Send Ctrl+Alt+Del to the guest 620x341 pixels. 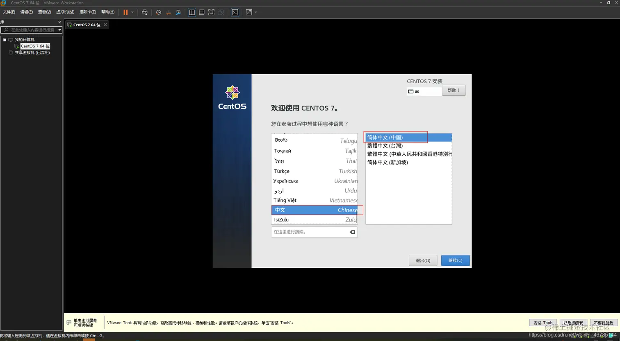[x=145, y=12]
